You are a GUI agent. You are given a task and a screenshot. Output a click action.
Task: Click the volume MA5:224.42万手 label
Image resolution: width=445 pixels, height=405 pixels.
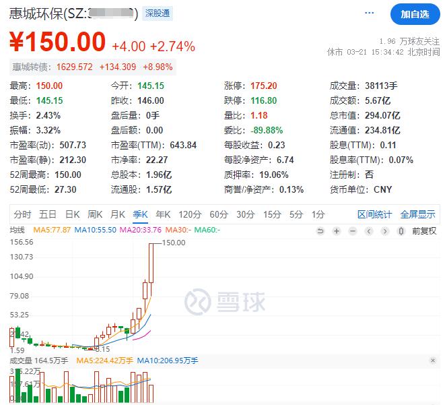click(105, 361)
